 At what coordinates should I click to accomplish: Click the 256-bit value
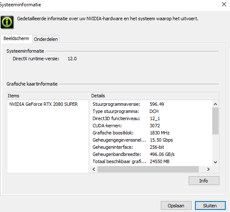157,147
